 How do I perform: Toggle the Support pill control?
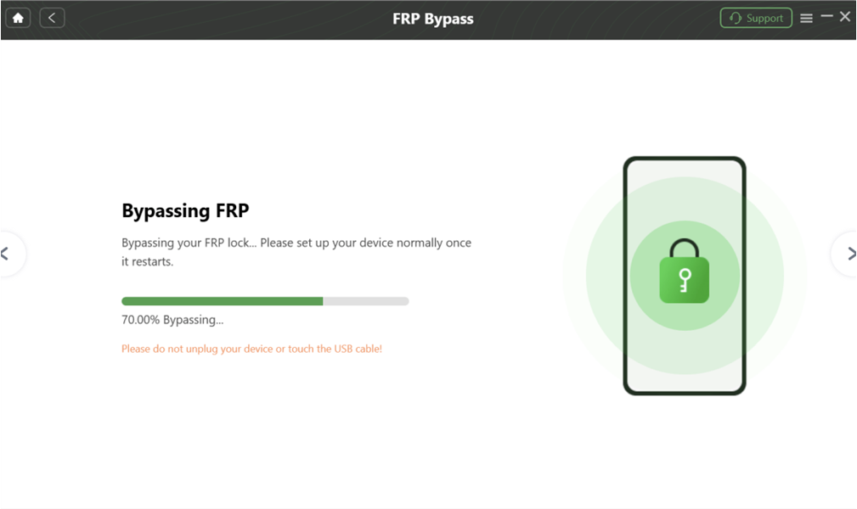pyautogui.click(x=755, y=17)
